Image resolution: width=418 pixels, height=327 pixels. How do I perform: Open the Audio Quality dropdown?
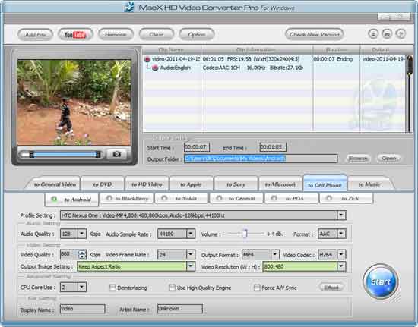tap(82, 234)
